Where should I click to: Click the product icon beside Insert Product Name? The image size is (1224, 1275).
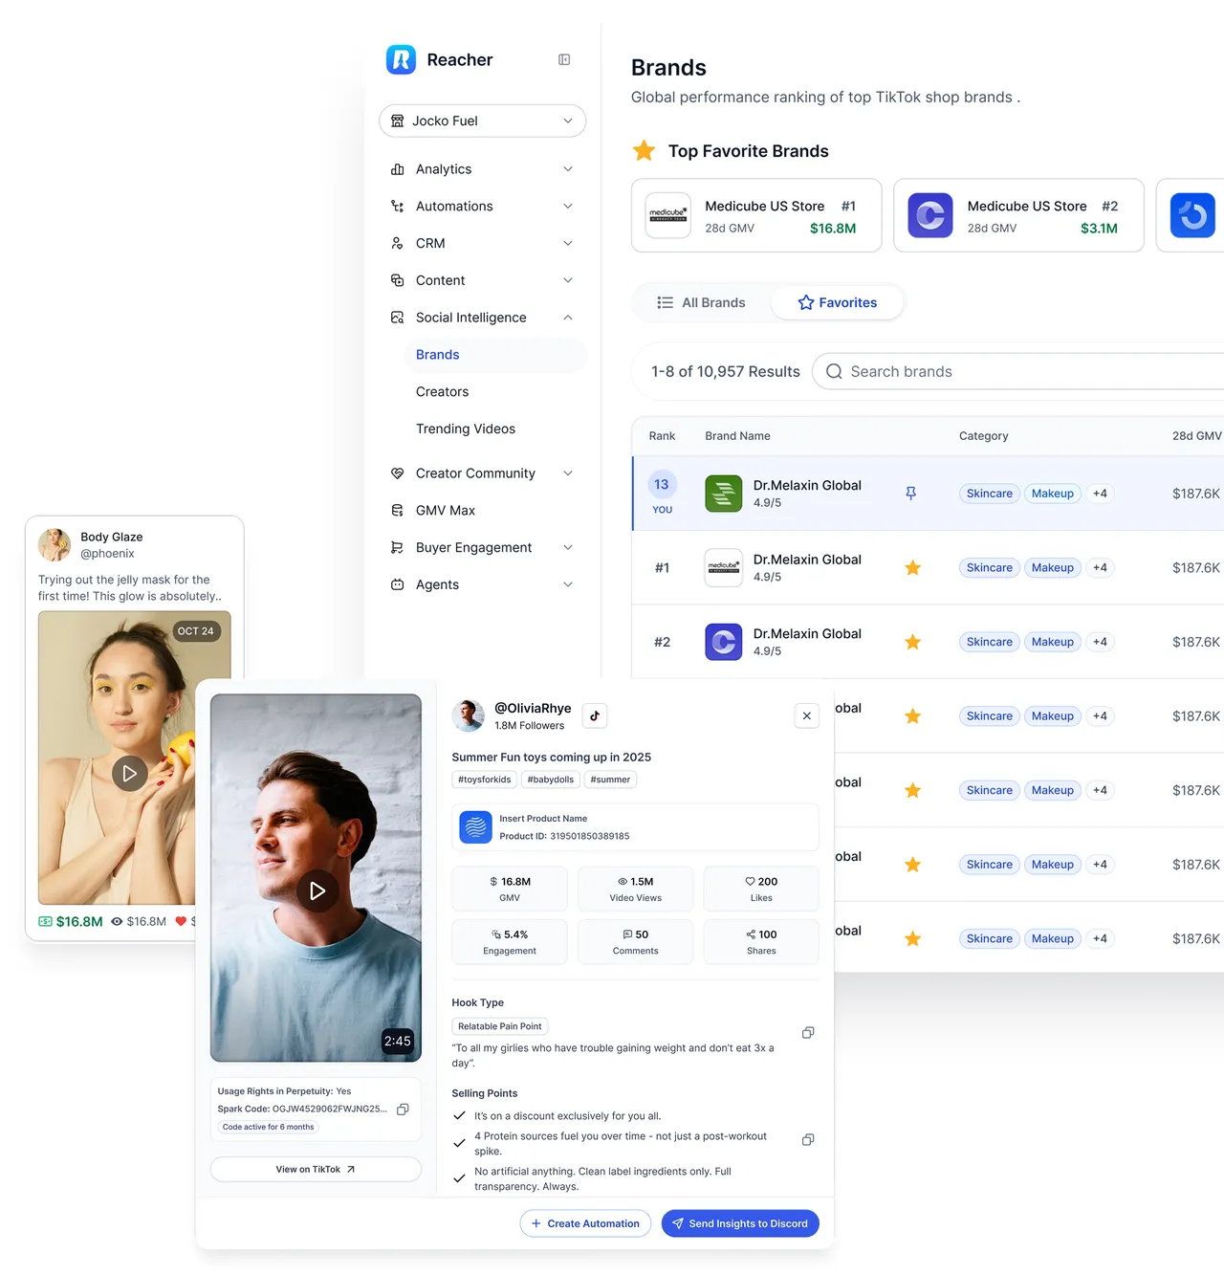(x=475, y=827)
